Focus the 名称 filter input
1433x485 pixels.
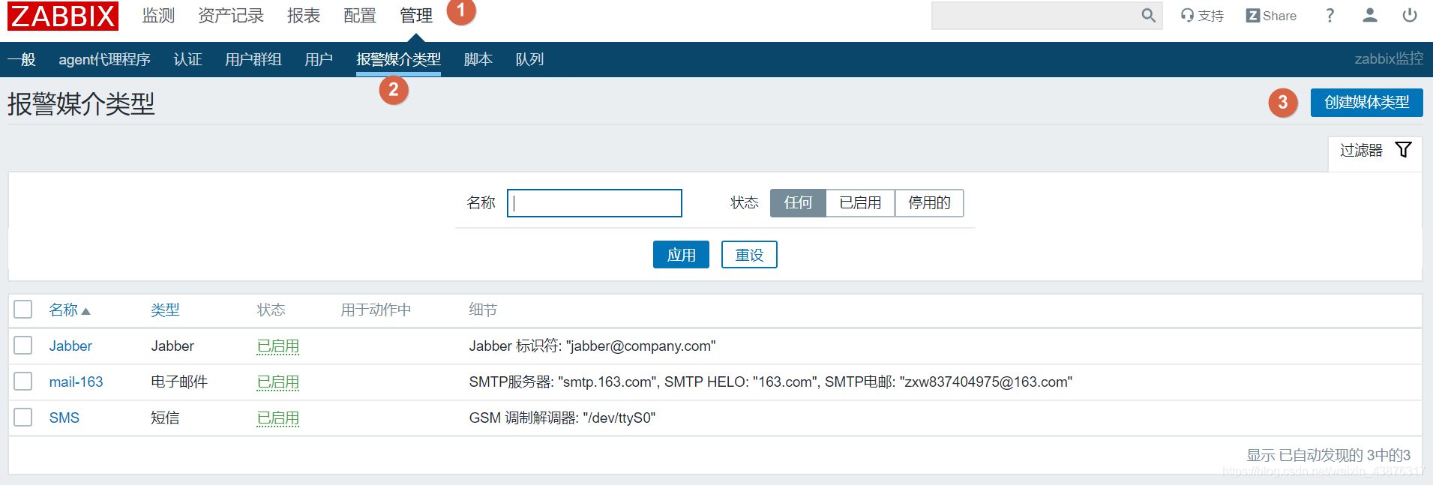(x=595, y=203)
